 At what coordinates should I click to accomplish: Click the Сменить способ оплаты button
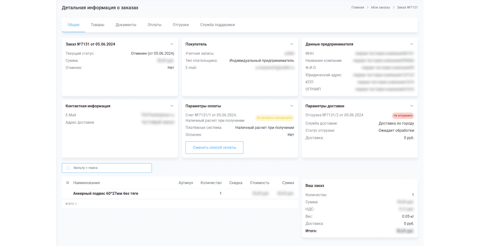point(214,148)
